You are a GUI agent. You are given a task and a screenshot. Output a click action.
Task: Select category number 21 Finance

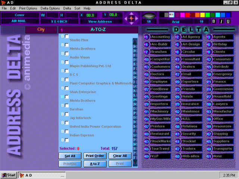tap(220, 82)
